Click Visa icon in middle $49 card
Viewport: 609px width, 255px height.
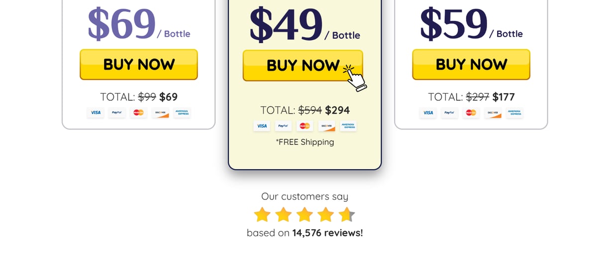tap(262, 126)
